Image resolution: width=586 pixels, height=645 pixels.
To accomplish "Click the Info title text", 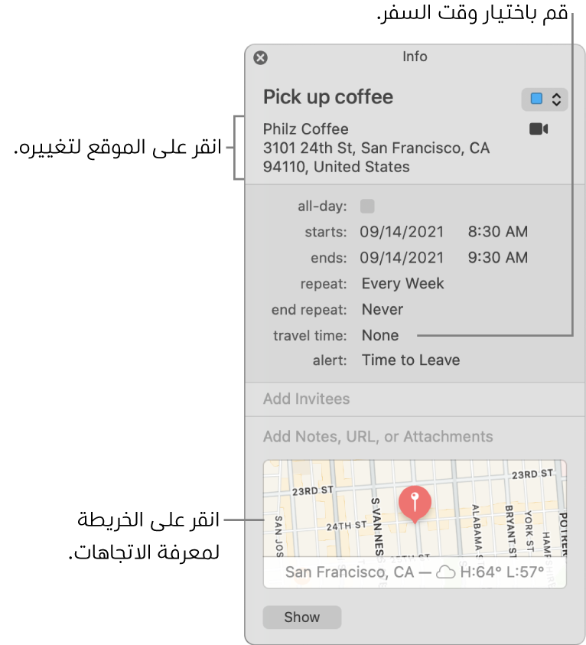I will coord(415,57).
